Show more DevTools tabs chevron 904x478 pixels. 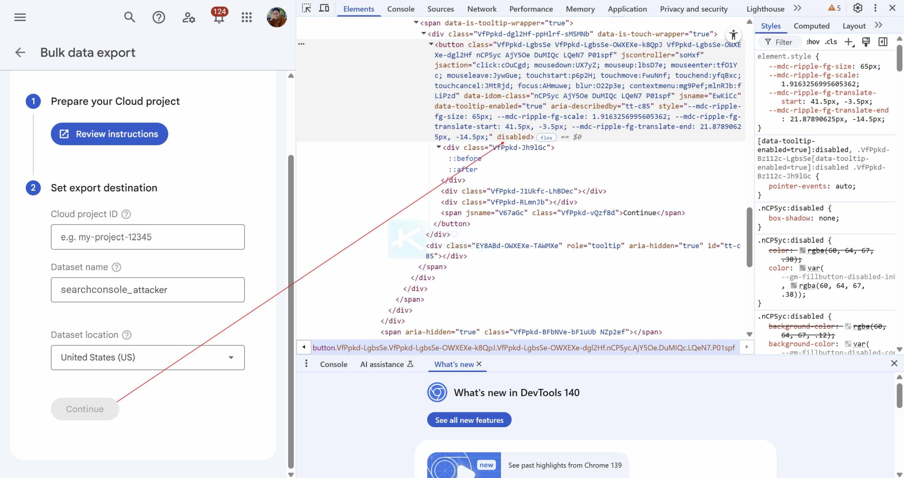(x=797, y=8)
